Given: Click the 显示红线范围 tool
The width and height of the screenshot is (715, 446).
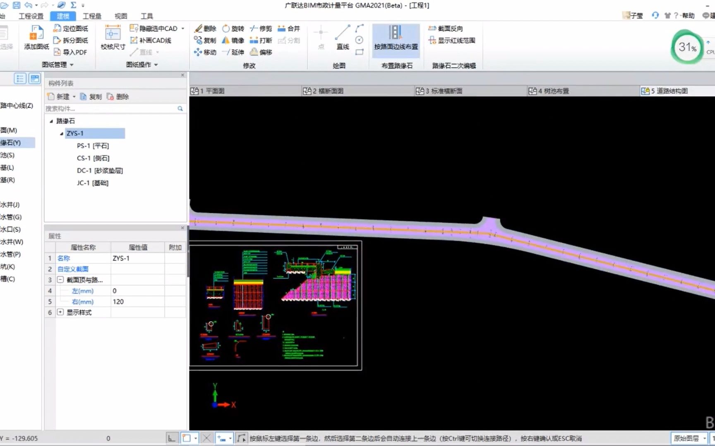Looking at the screenshot, I should point(452,40).
